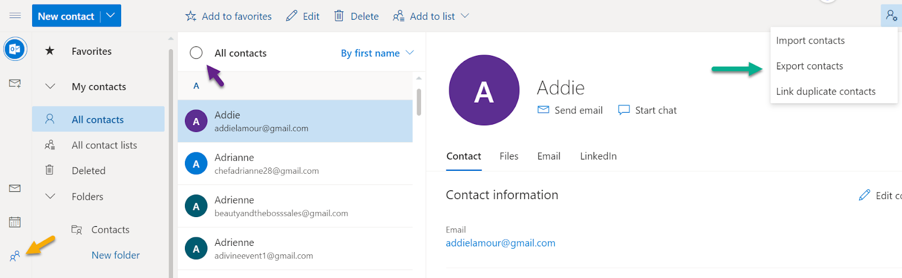Image resolution: width=902 pixels, height=278 pixels.
Task: Click the Send email envelope icon
Action: tap(543, 109)
